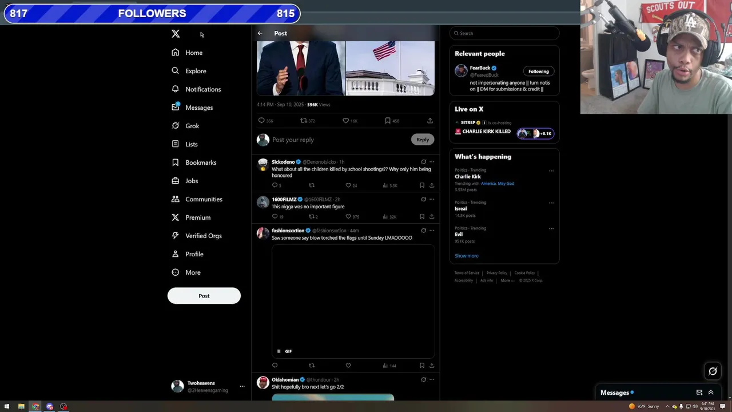Open Messages in the sidebar
The height and width of the screenshot is (412, 732).
coord(192,108)
